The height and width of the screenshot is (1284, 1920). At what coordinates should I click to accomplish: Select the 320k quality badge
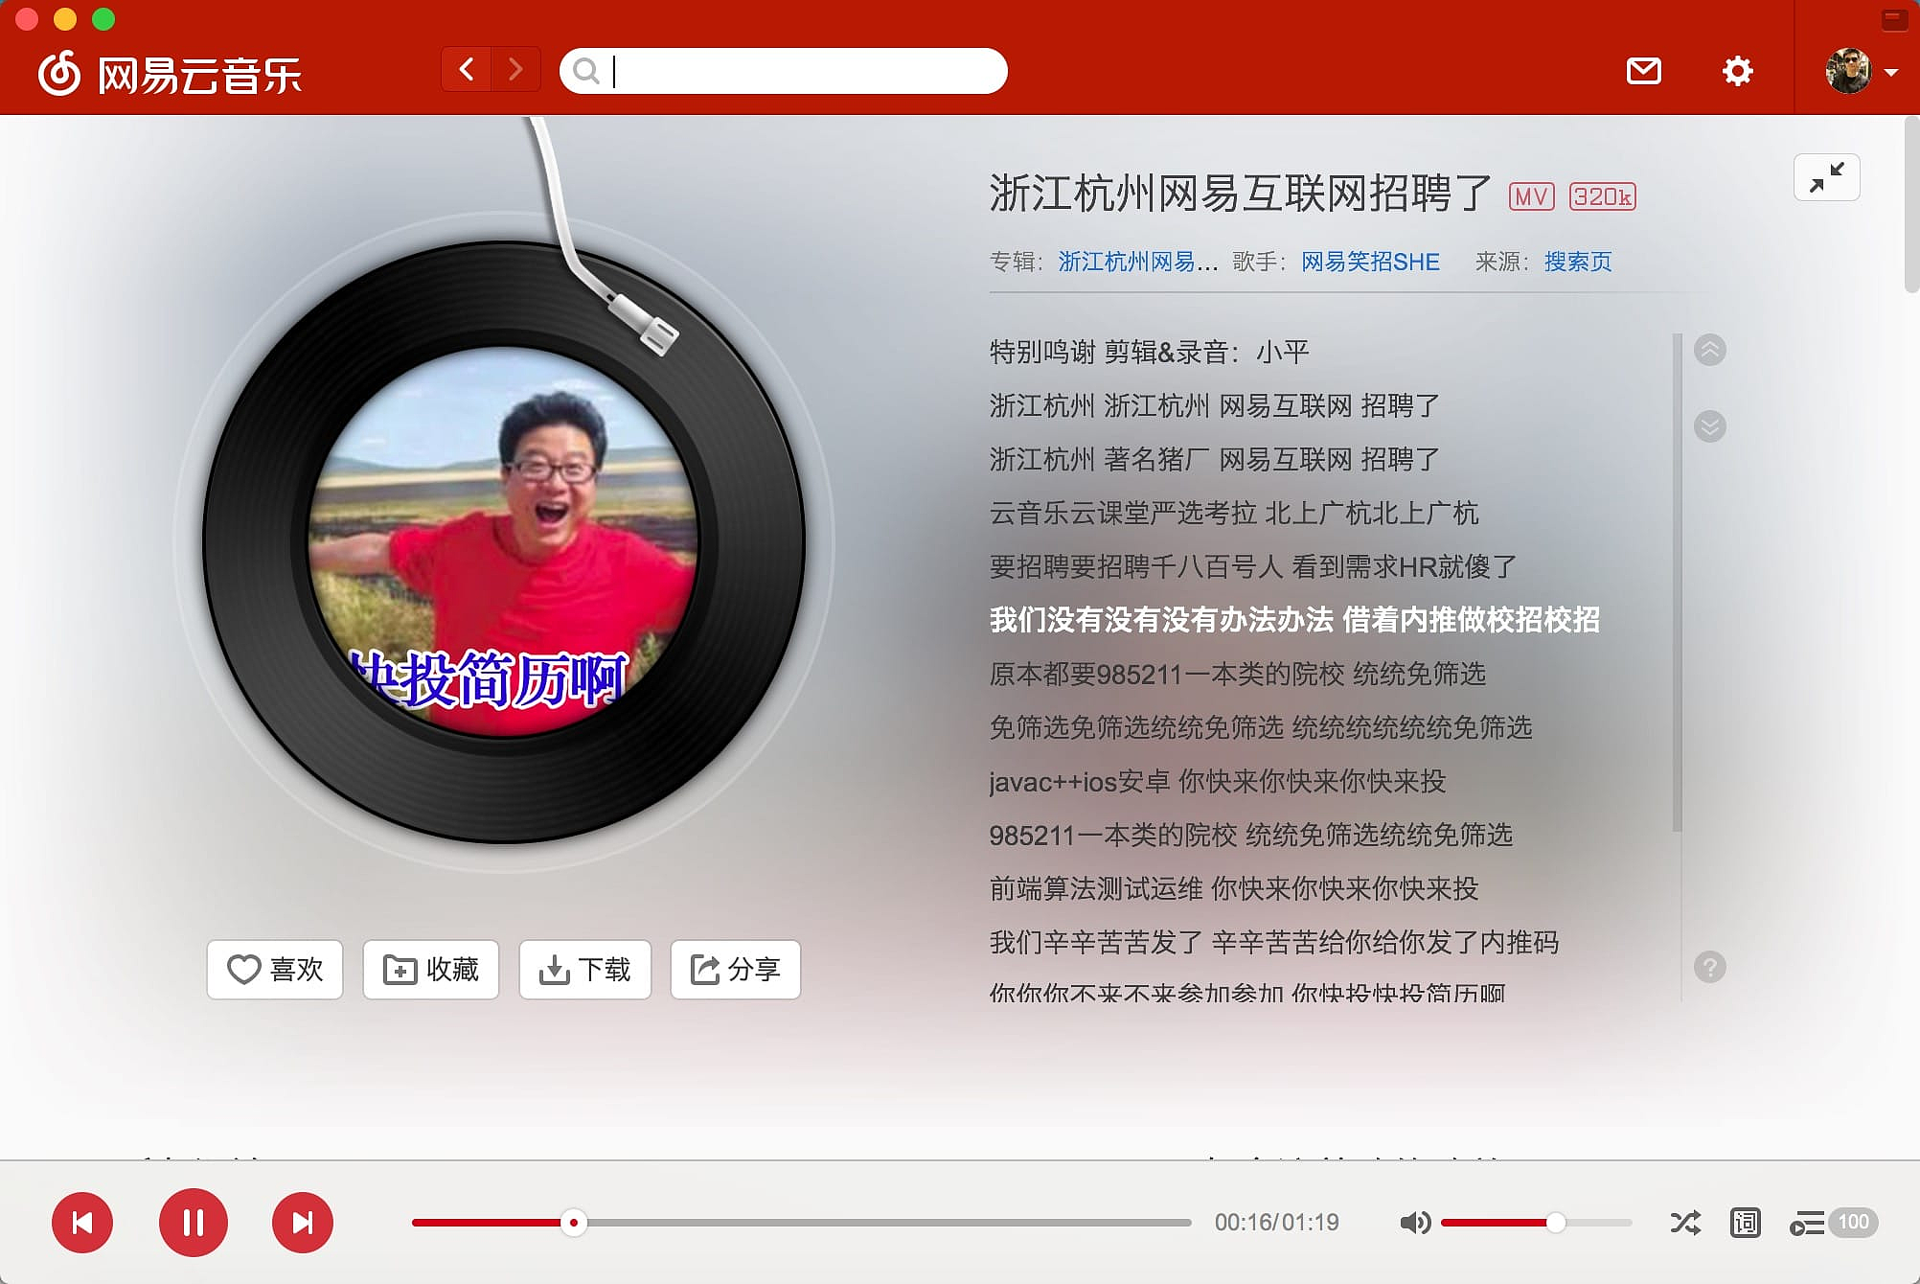(x=1602, y=196)
